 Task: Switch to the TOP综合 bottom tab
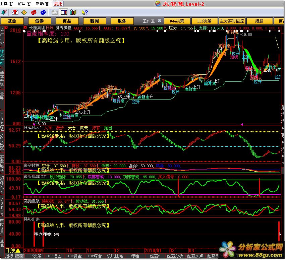(95, 256)
